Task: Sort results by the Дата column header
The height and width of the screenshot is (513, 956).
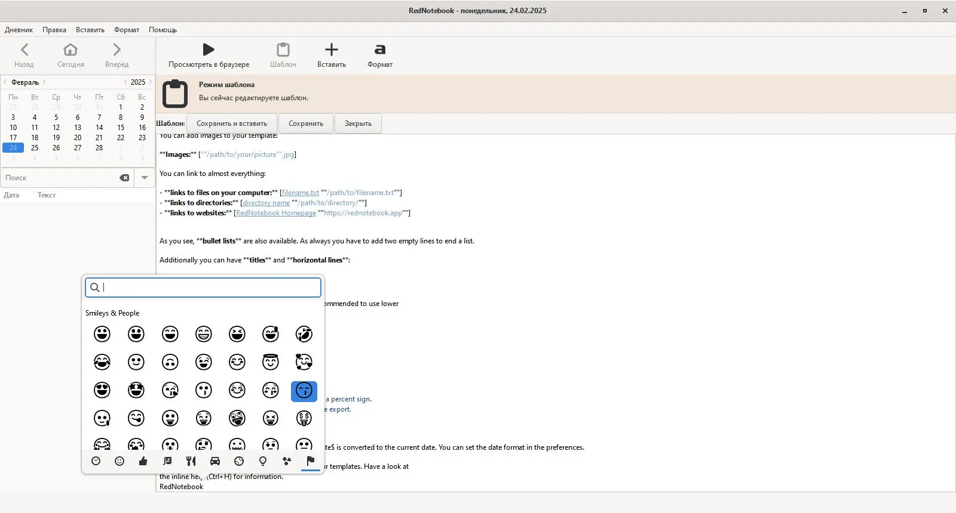Action: (x=11, y=195)
